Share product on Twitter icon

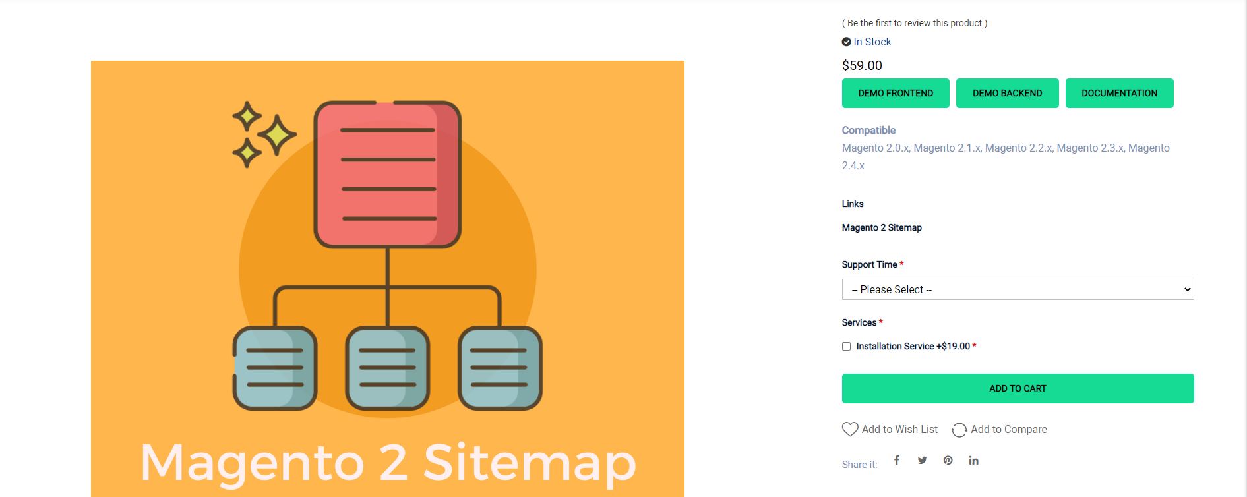pos(922,460)
